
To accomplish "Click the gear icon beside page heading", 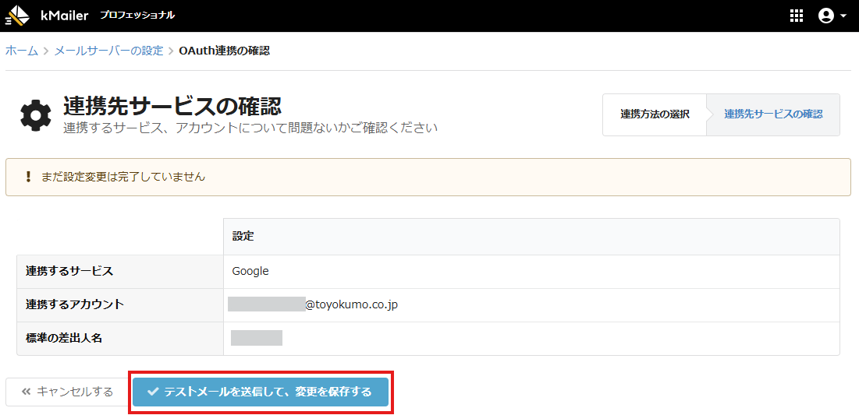I will (35, 115).
